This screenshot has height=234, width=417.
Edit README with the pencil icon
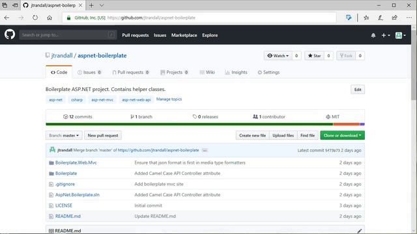tap(360, 231)
